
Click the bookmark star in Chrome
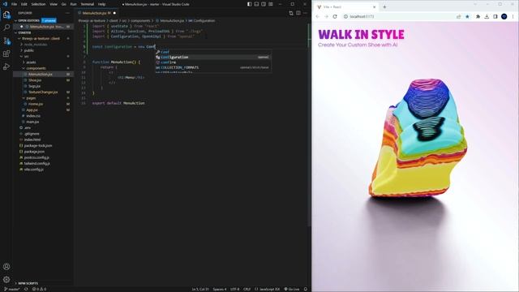pyautogui.click(x=467, y=16)
